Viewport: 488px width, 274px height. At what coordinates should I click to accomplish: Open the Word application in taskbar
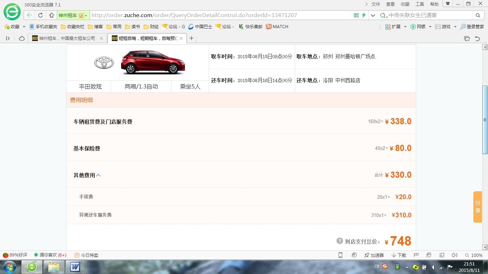click(x=75, y=267)
